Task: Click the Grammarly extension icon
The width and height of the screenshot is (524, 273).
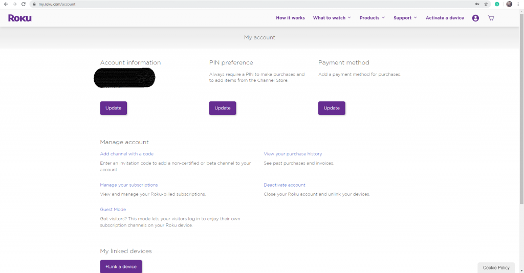Action: click(497, 4)
